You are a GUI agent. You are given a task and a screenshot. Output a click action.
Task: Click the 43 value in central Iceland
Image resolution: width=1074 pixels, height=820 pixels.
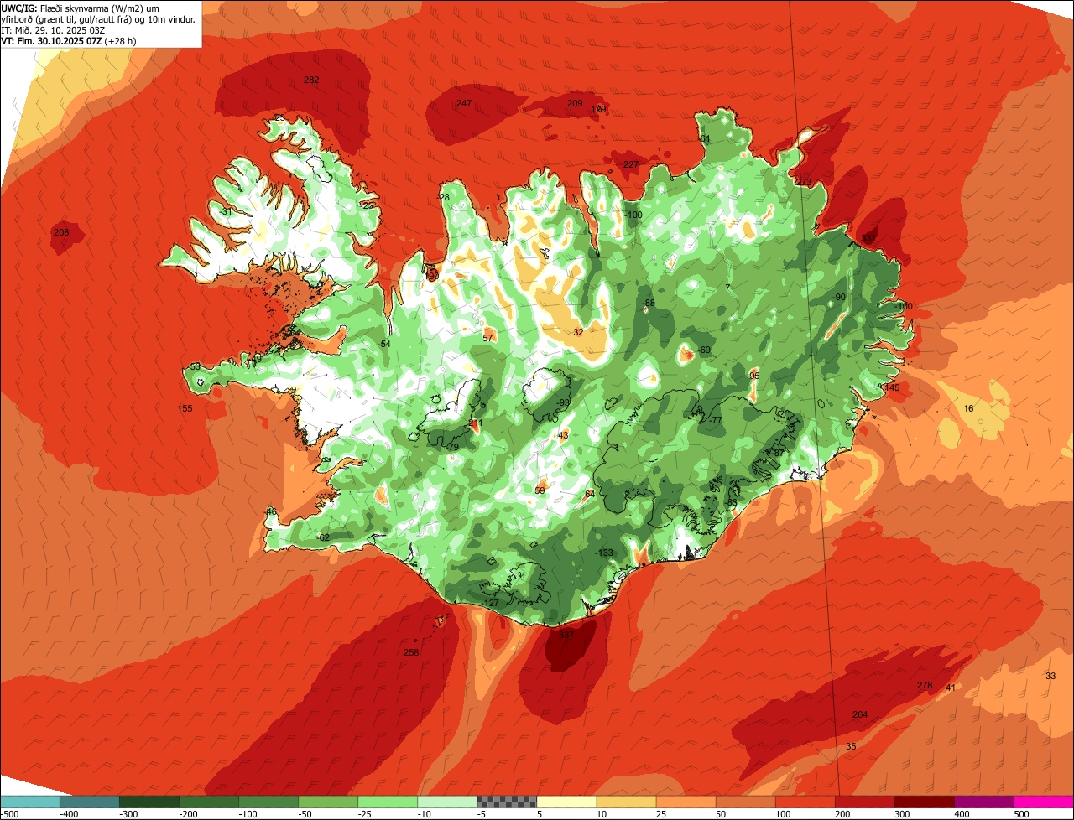tap(563, 435)
